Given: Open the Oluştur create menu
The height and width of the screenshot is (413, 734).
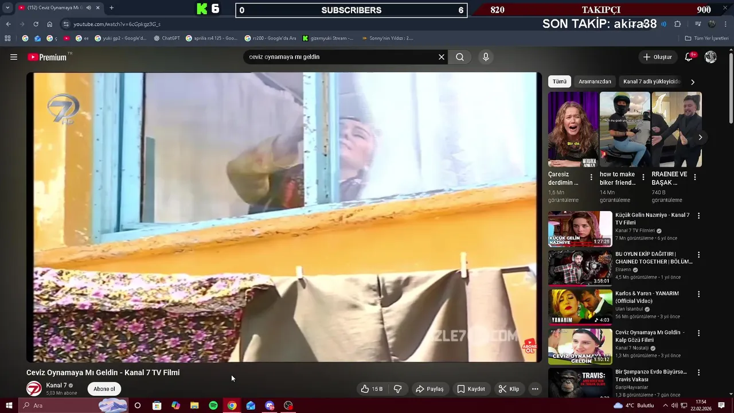Looking at the screenshot, I should click(x=658, y=57).
